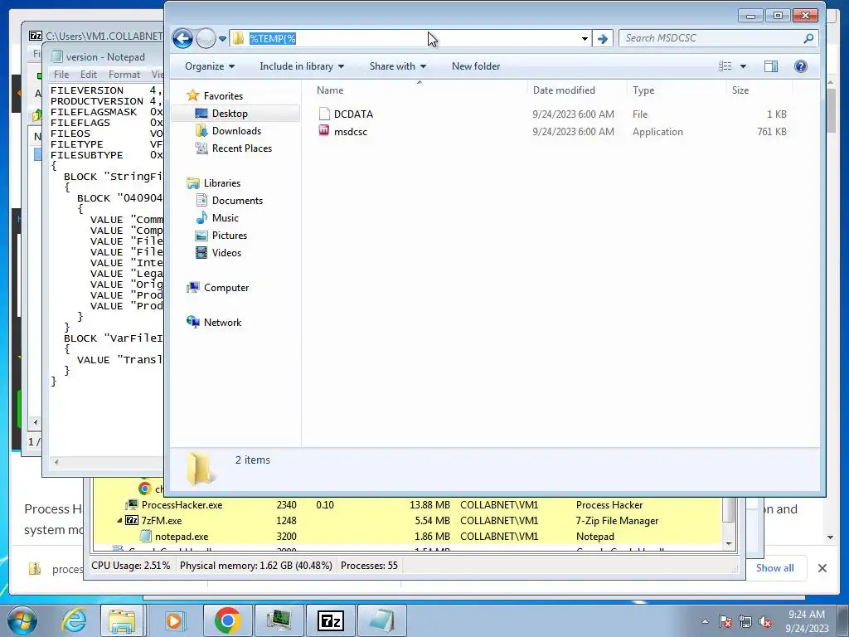Sort by Size column header
This screenshot has width=849, height=637.
tap(759, 90)
